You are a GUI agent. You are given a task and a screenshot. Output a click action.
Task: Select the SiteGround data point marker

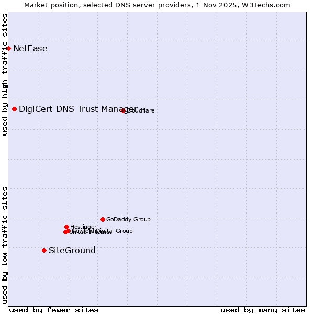pyautogui.click(x=44, y=250)
